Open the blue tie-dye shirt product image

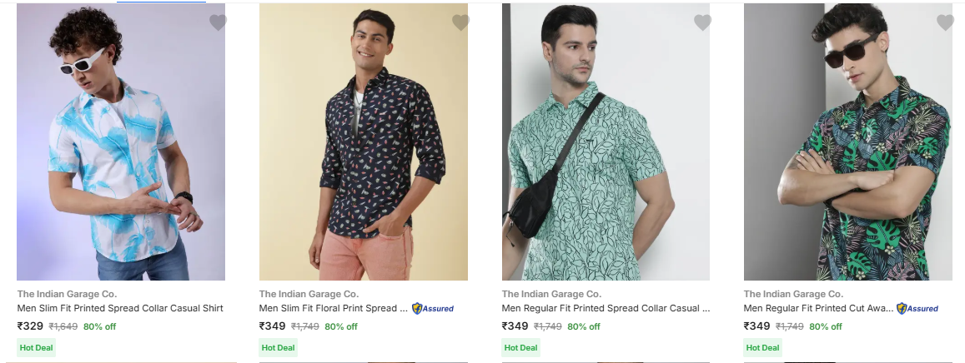pyautogui.click(x=121, y=142)
